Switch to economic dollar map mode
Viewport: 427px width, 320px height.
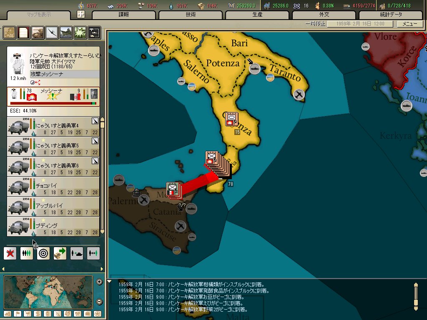[38, 314]
